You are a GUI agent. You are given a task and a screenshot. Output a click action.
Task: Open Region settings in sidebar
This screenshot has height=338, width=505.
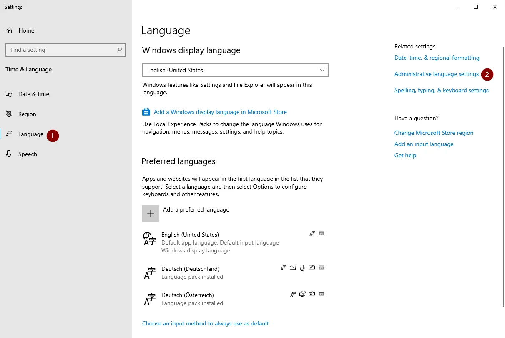27,114
